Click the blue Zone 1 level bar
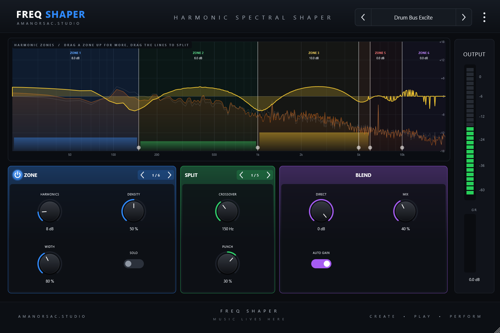500x333 pixels. click(76, 144)
